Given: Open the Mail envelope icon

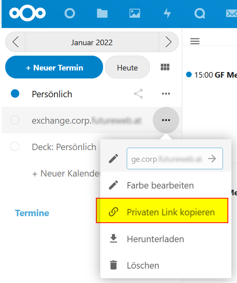Looking at the screenshot, I should 231,13.
